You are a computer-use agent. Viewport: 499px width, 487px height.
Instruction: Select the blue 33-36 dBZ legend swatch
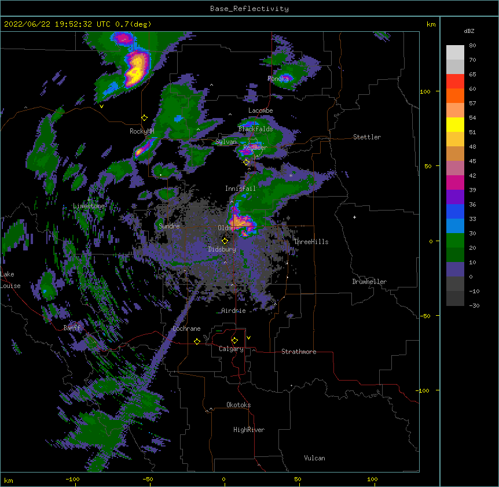click(x=455, y=211)
